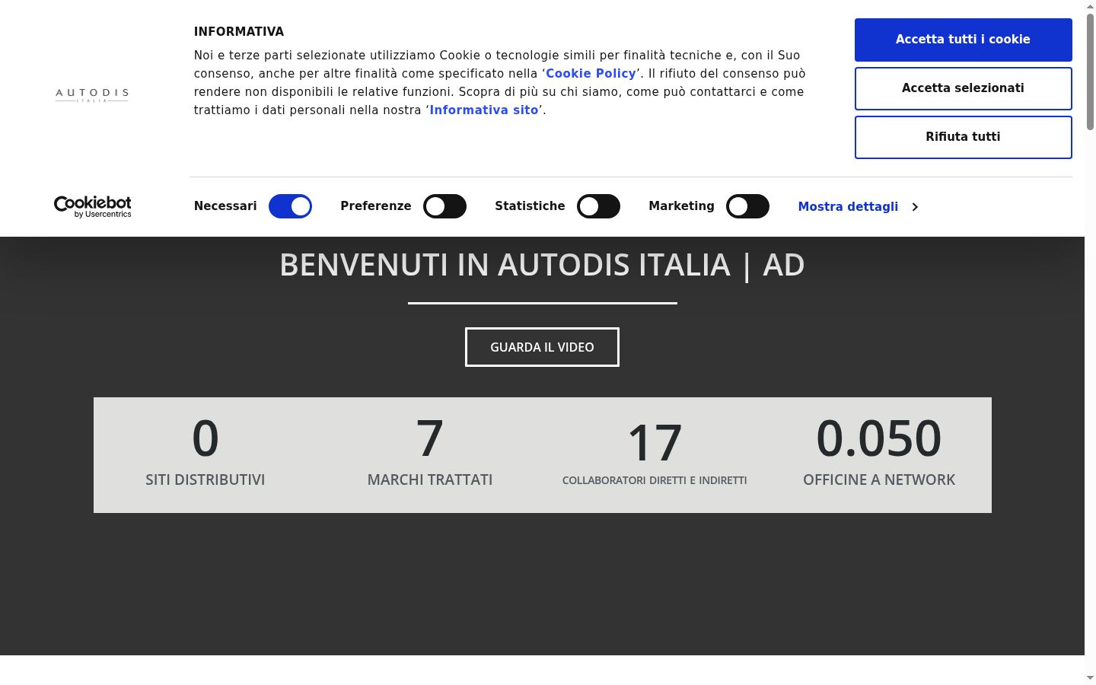The width and height of the screenshot is (1096, 685).
Task: Click the 0.050 counter value
Action: point(879,438)
